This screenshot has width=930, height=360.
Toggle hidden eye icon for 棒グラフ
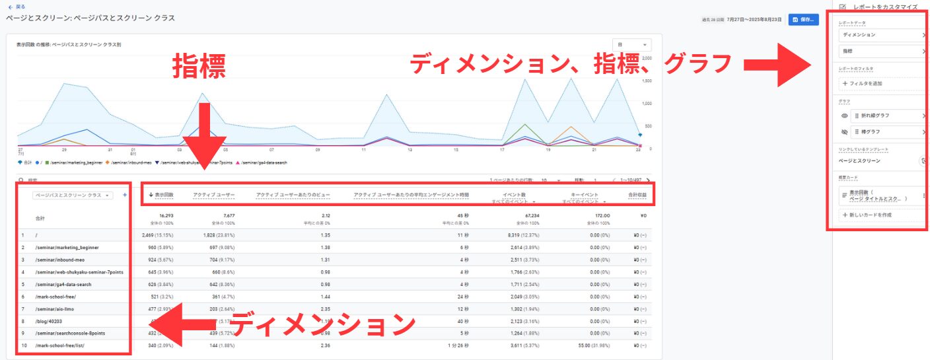[x=844, y=132]
